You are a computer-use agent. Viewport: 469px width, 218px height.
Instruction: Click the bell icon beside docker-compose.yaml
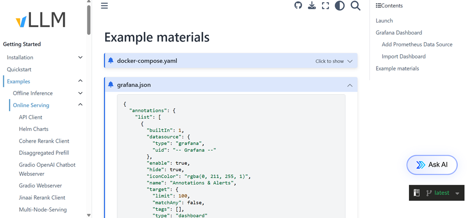click(x=111, y=61)
